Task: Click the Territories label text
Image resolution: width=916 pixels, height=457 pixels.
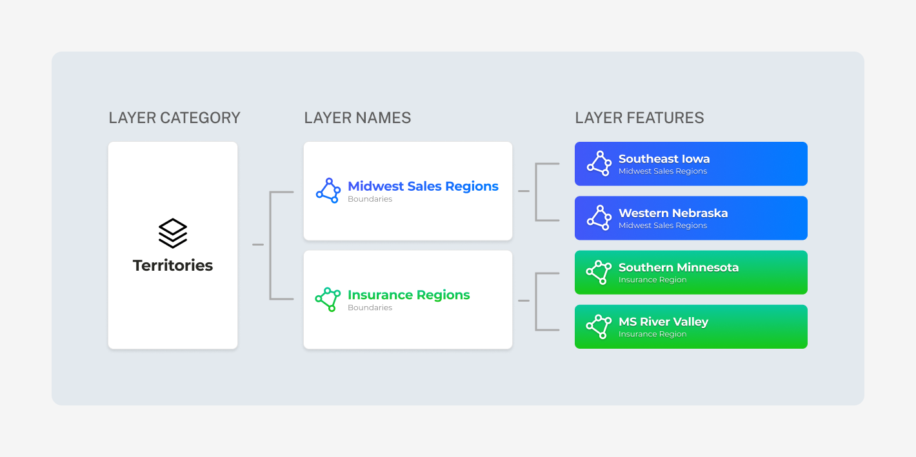Action: click(x=173, y=266)
